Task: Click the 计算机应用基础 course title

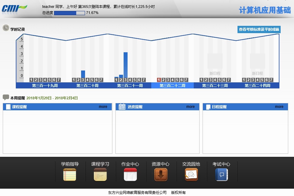Action: point(265,10)
